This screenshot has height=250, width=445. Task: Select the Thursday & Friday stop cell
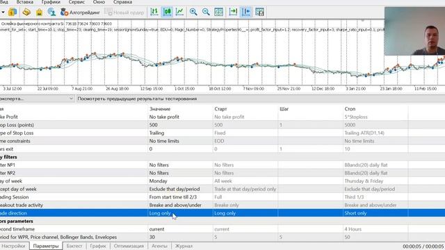375,181
